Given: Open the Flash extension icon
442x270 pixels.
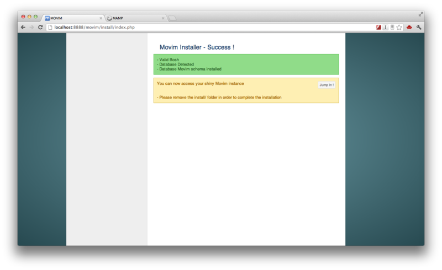Looking at the screenshot, I should point(378,28).
